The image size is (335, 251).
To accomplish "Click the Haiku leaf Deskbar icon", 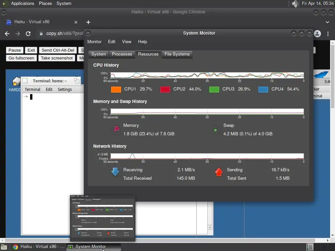I will coord(322,75).
